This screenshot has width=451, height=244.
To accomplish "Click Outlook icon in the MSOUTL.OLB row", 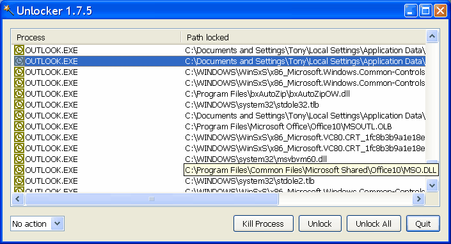I will (x=19, y=126).
